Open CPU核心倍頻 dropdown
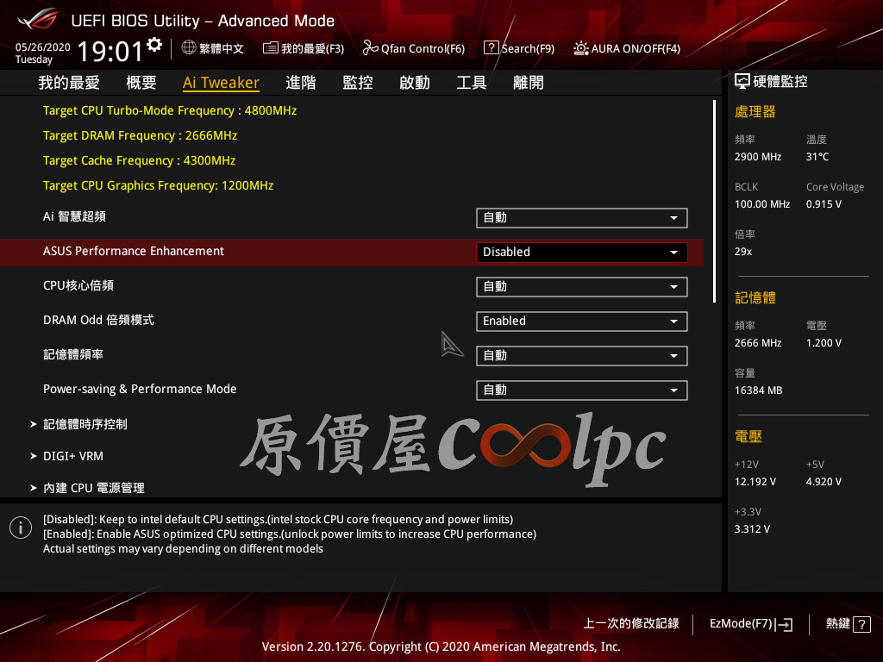 click(582, 286)
